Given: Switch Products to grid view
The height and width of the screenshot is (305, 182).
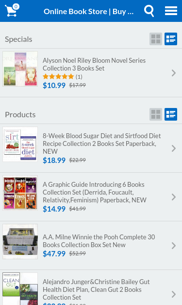Looking at the screenshot, I should (156, 114).
